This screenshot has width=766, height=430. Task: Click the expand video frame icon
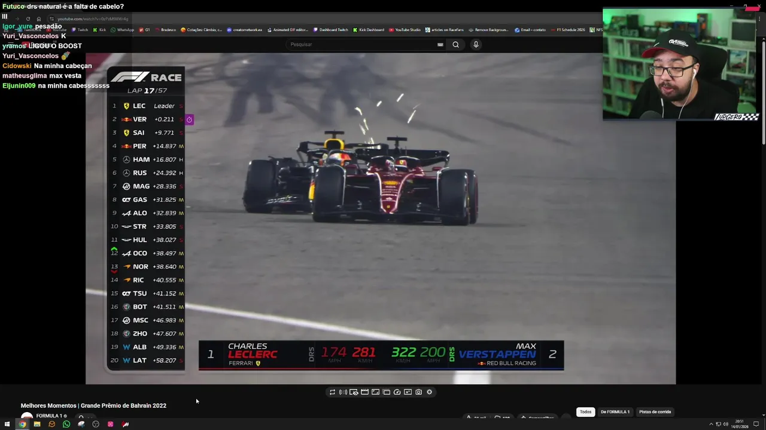point(375,392)
